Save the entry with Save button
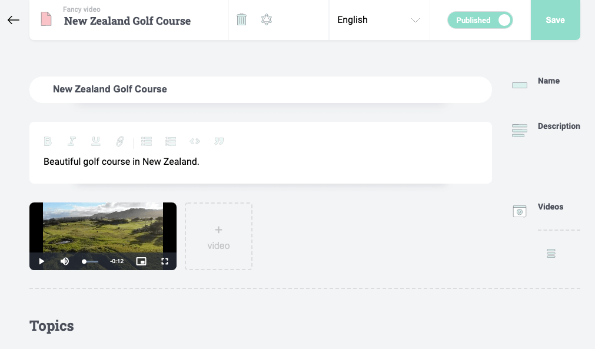Screen dimensions: 595x349 pos(555,20)
